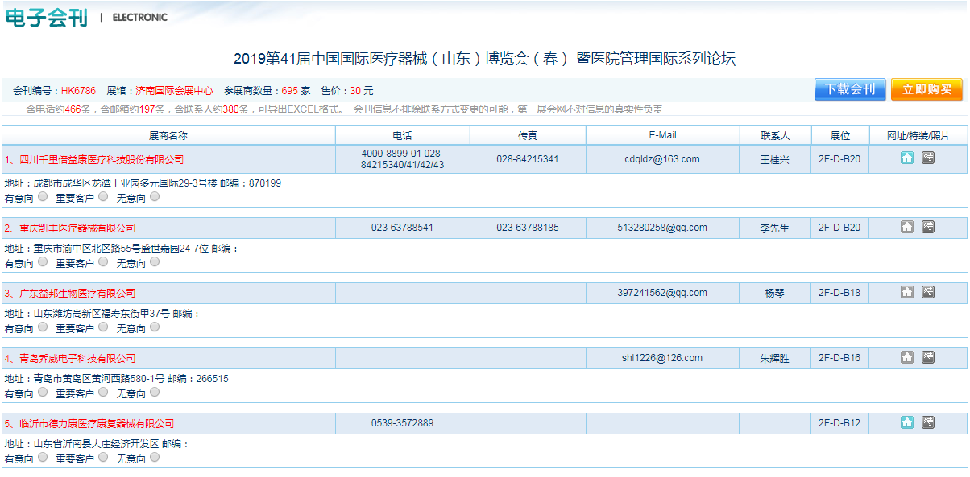
Task: Open website icon for 四川千里倍益康医疗科技 row
Action: [x=907, y=158]
